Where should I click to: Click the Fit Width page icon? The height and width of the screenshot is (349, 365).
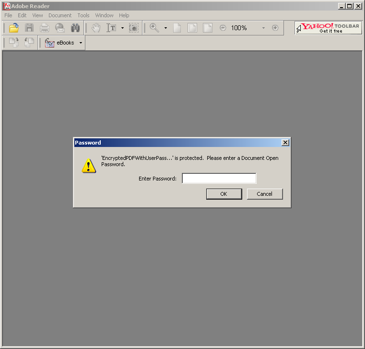click(x=207, y=28)
